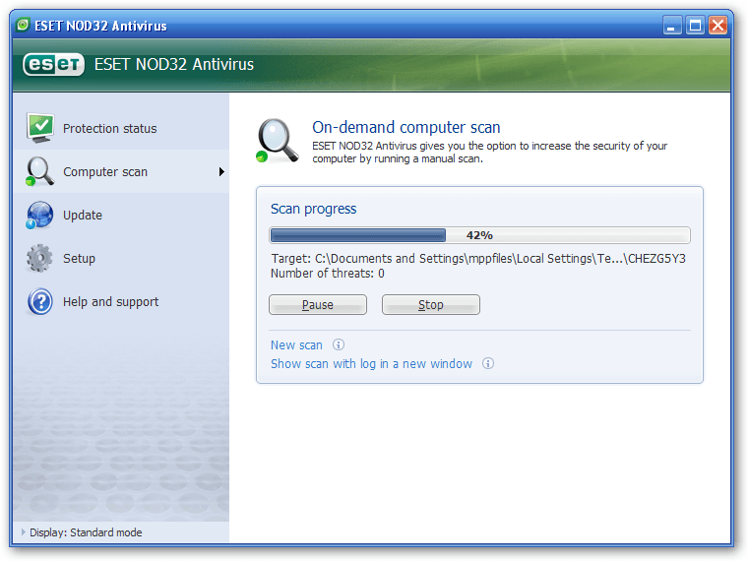Click info icon next to Show scan with log
Screen dimensions: 748x561
[487, 363]
